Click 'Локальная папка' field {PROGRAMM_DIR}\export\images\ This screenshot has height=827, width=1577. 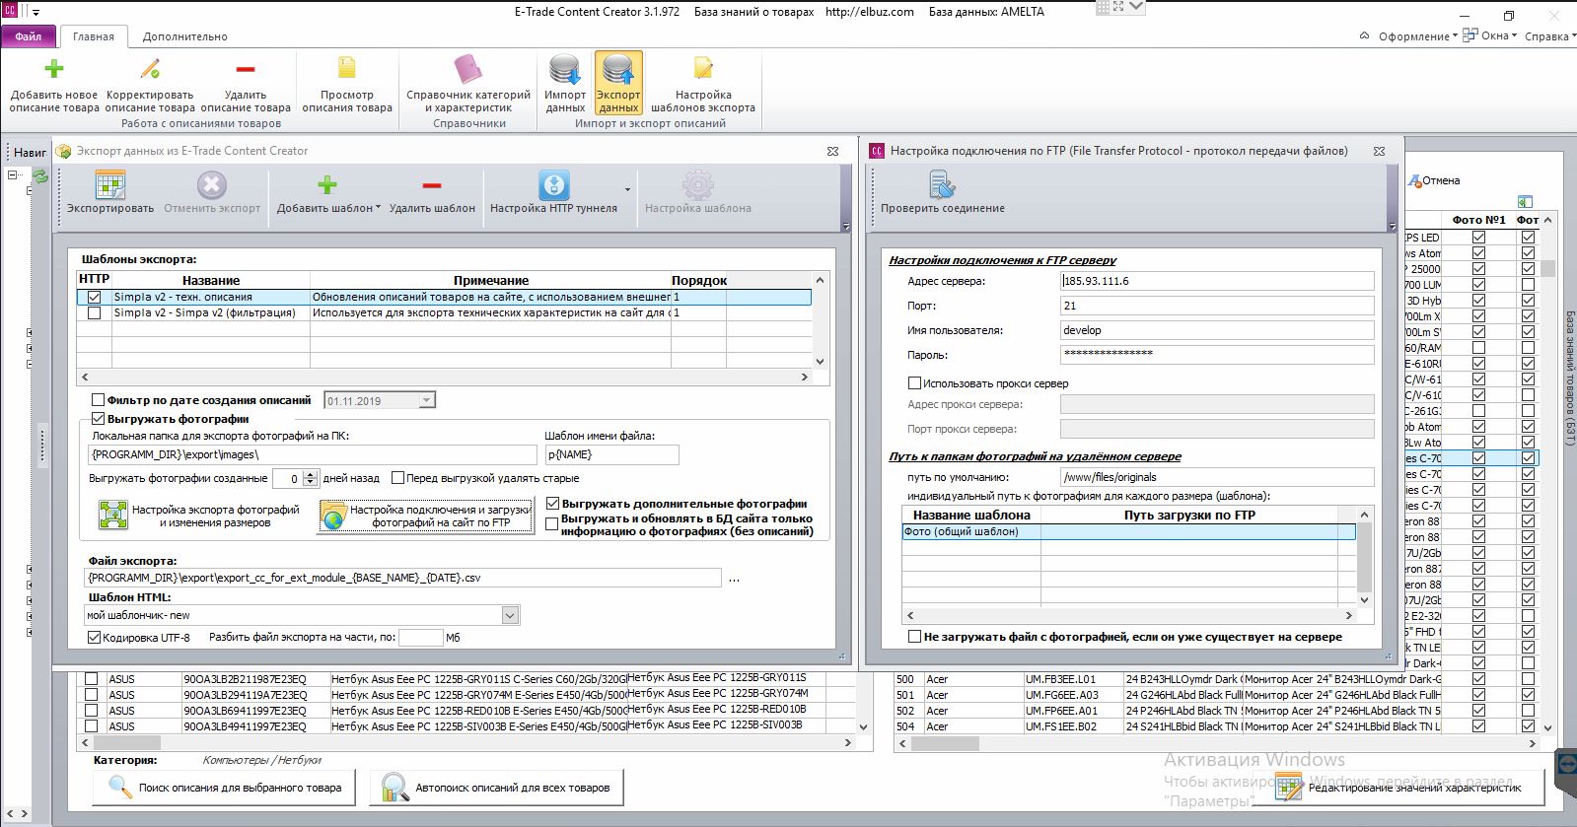pos(313,454)
